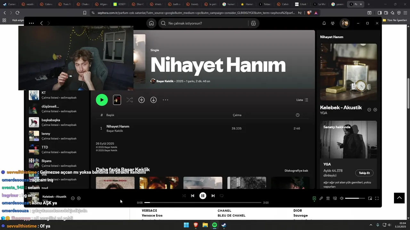Open the düşünseli... playlist
The width and height of the screenshot is (410, 230).
click(x=57, y=109)
